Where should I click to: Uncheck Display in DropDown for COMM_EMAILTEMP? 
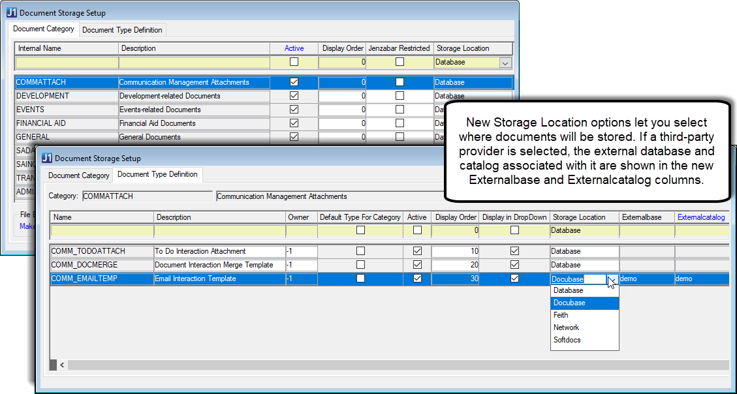click(514, 279)
